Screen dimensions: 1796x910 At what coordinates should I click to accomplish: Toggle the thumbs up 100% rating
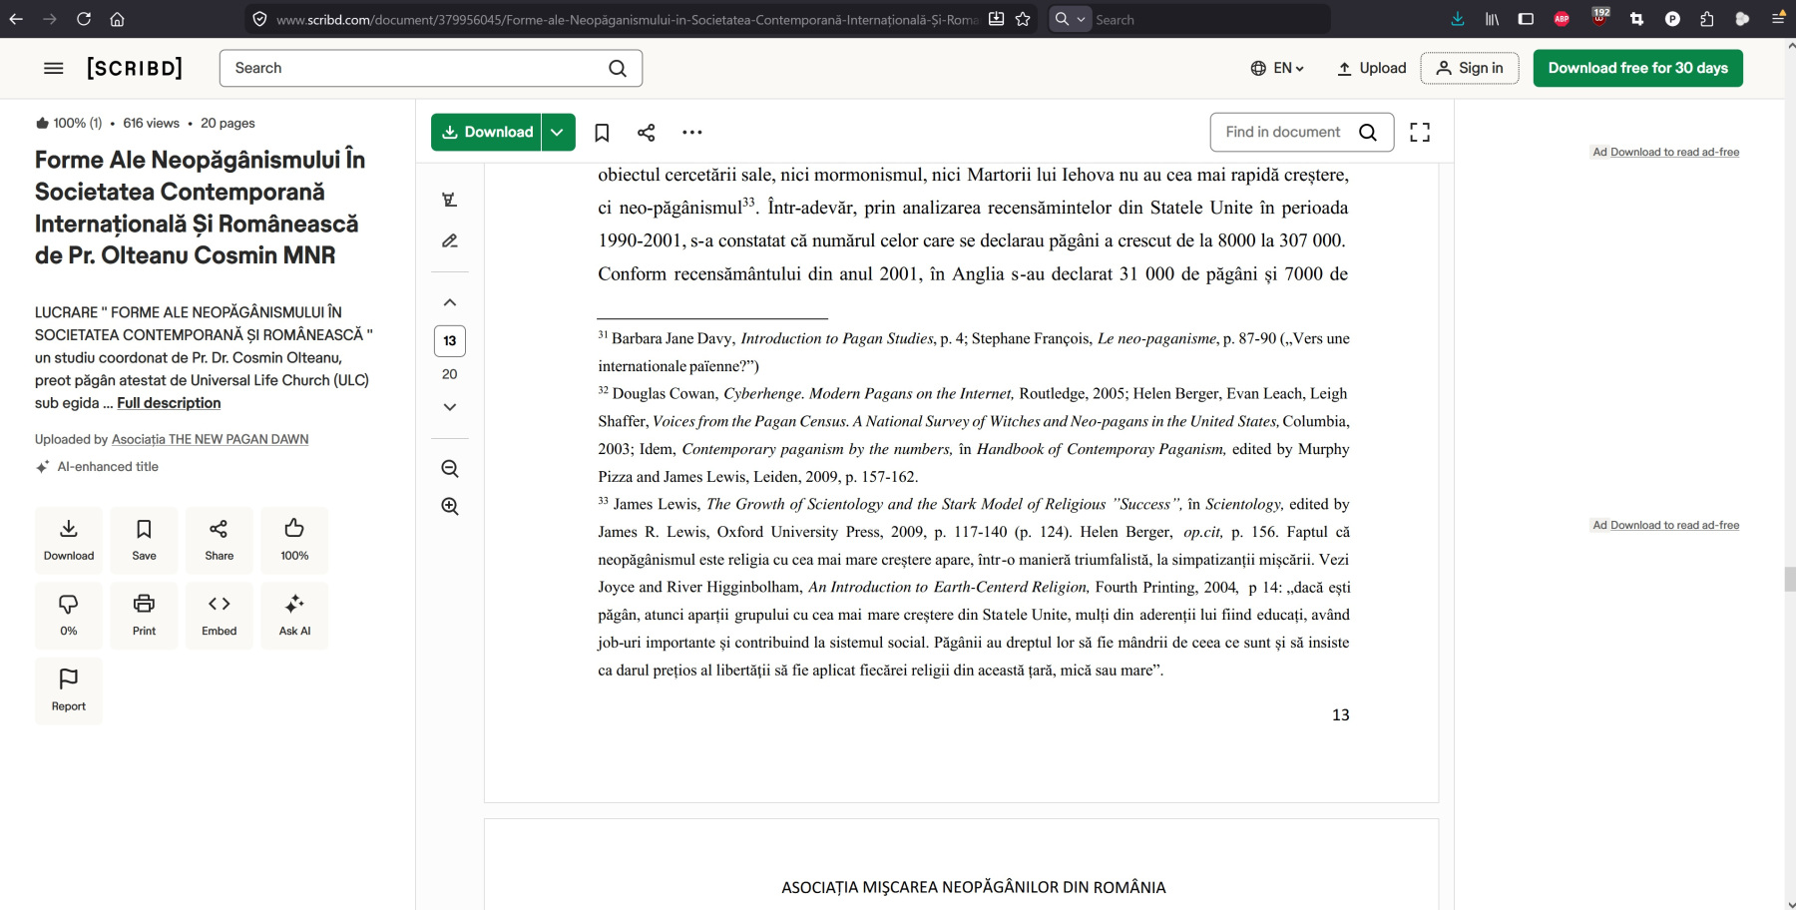click(294, 539)
